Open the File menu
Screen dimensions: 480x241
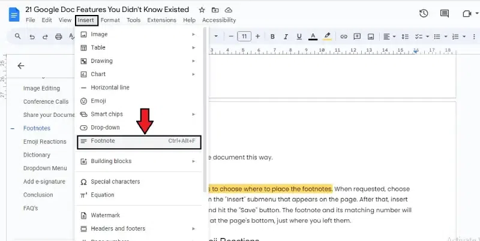click(x=31, y=20)
